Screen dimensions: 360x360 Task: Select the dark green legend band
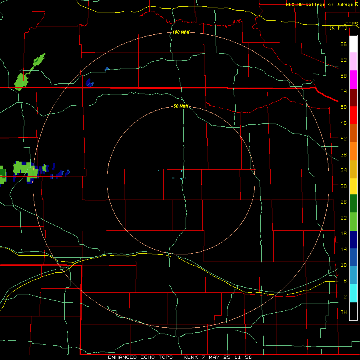(353, 204)
